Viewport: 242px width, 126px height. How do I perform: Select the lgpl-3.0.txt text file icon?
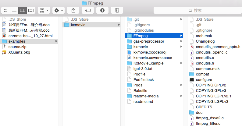(129, 68)
